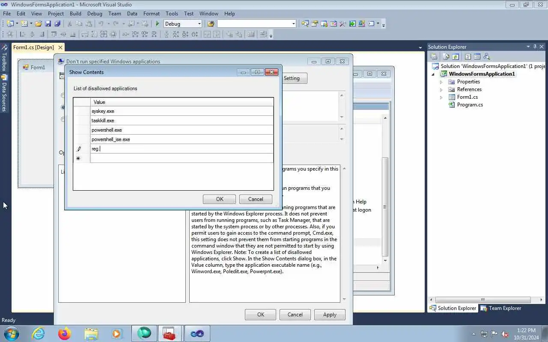Screen dimensions: 548x342
Task: Switch to the Team Explorer tab
Action: [x=500, y=308]
